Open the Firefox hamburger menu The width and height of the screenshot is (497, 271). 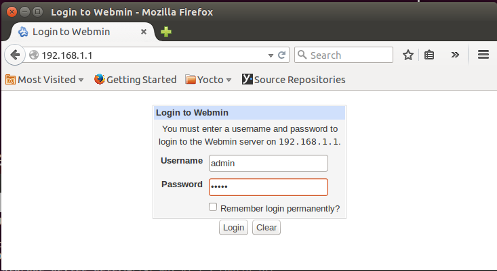click(x=483, y=55)
